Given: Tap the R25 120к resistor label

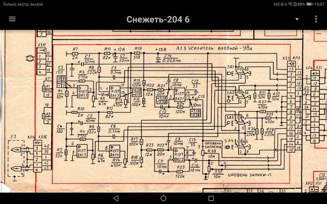Looking at the screenshot, I should tap(180, 171).
